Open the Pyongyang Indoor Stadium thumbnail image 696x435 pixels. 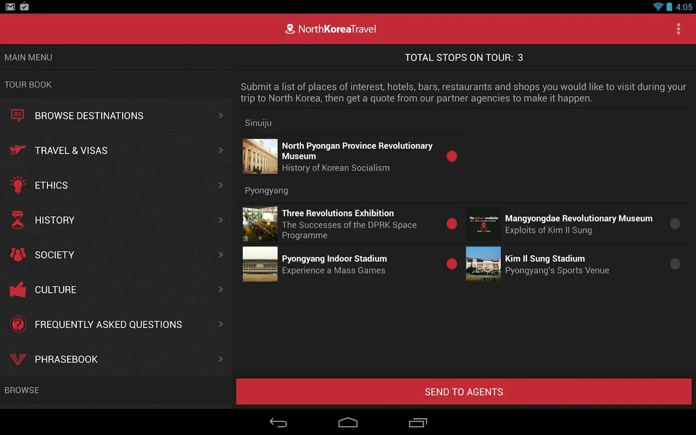[x=260, y=264]
